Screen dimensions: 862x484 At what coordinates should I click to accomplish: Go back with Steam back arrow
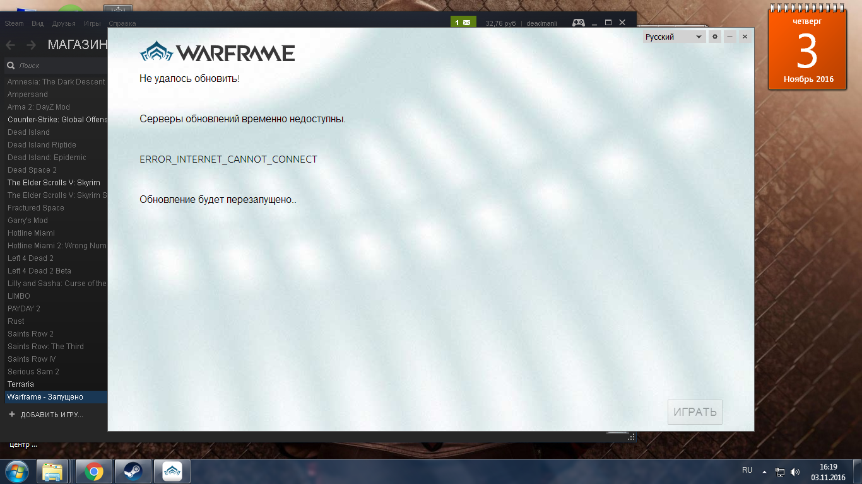[10, 45]
